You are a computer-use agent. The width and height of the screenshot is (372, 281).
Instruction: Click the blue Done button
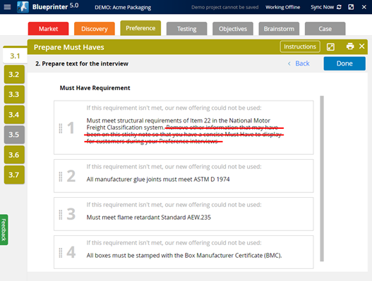click(344, 63)
